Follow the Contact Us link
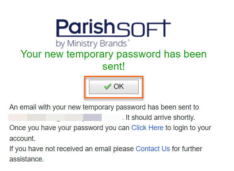Screen dimensions: 234x171 point(153,149)
